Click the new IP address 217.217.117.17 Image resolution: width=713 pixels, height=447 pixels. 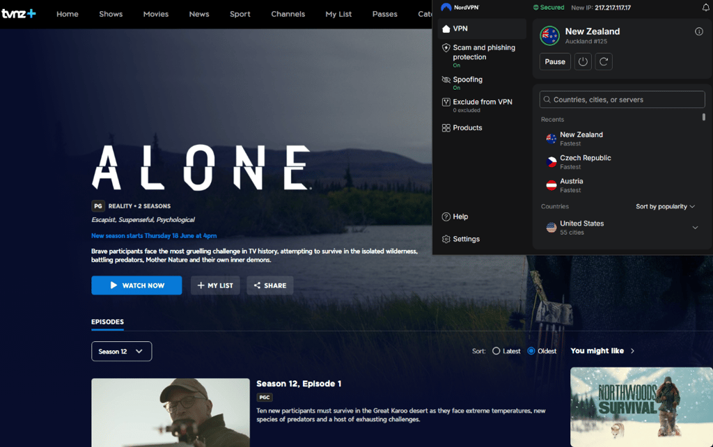point(613,8)
